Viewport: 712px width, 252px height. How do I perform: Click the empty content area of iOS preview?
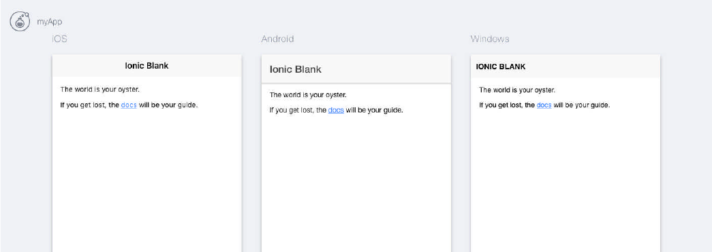(x=146, y=181)
